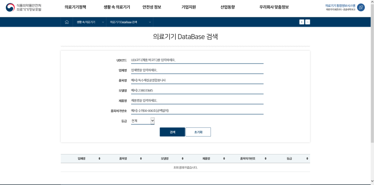Open 안전성 정보 menu

[152, 7]
